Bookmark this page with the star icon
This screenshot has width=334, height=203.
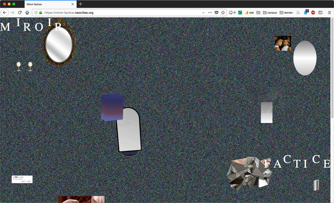click(x=223, y=13)
